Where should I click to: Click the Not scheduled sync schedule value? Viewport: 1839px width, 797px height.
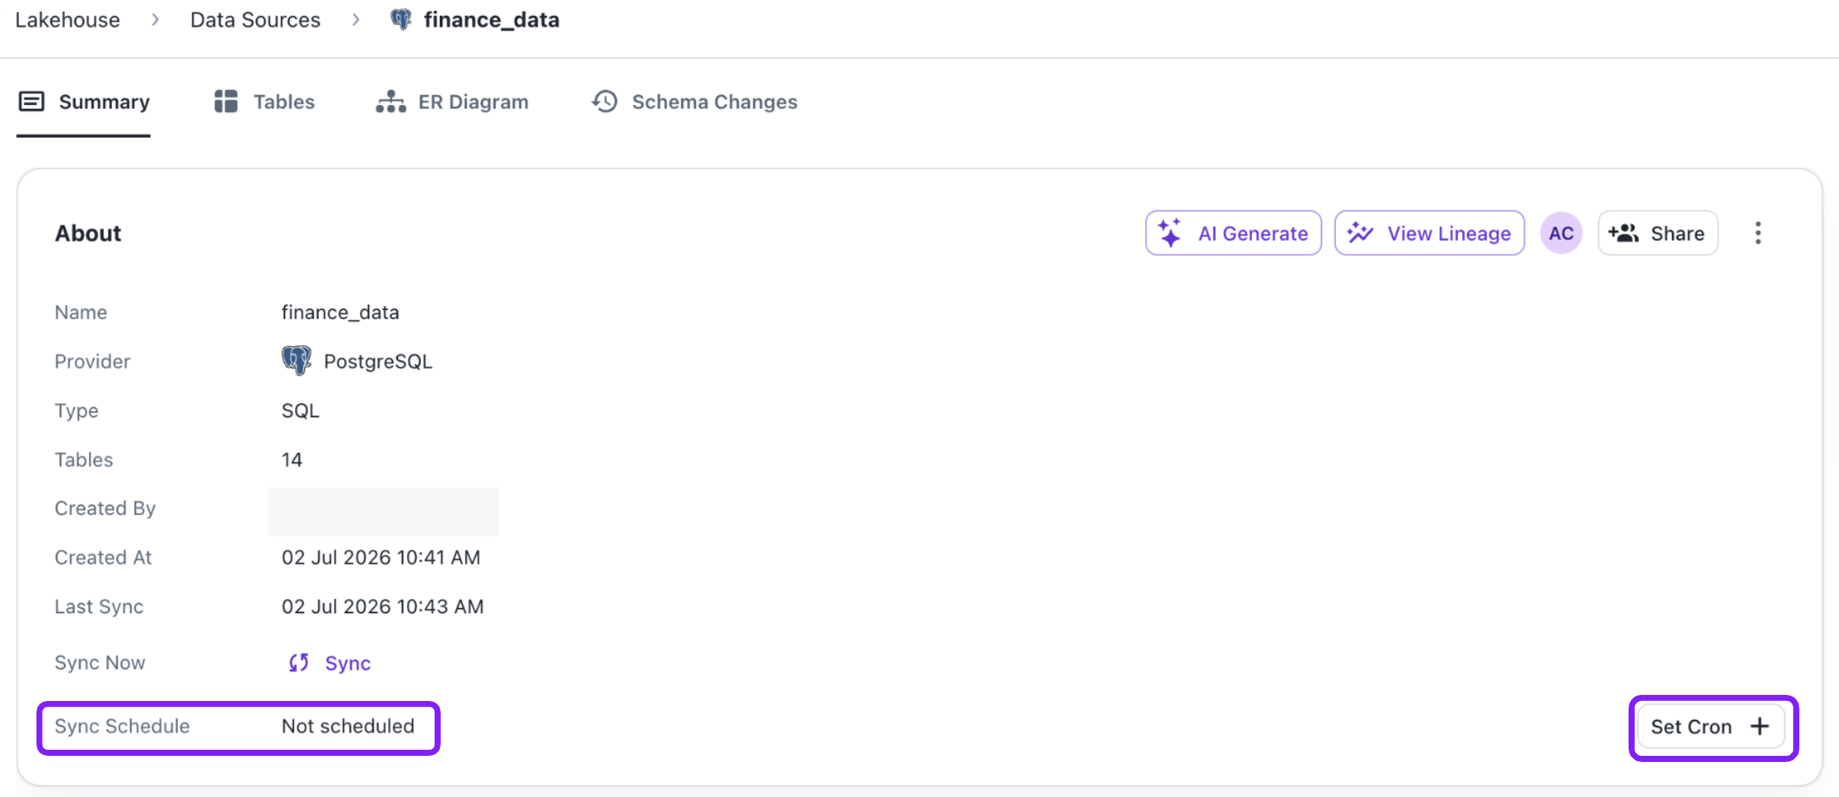348,726
